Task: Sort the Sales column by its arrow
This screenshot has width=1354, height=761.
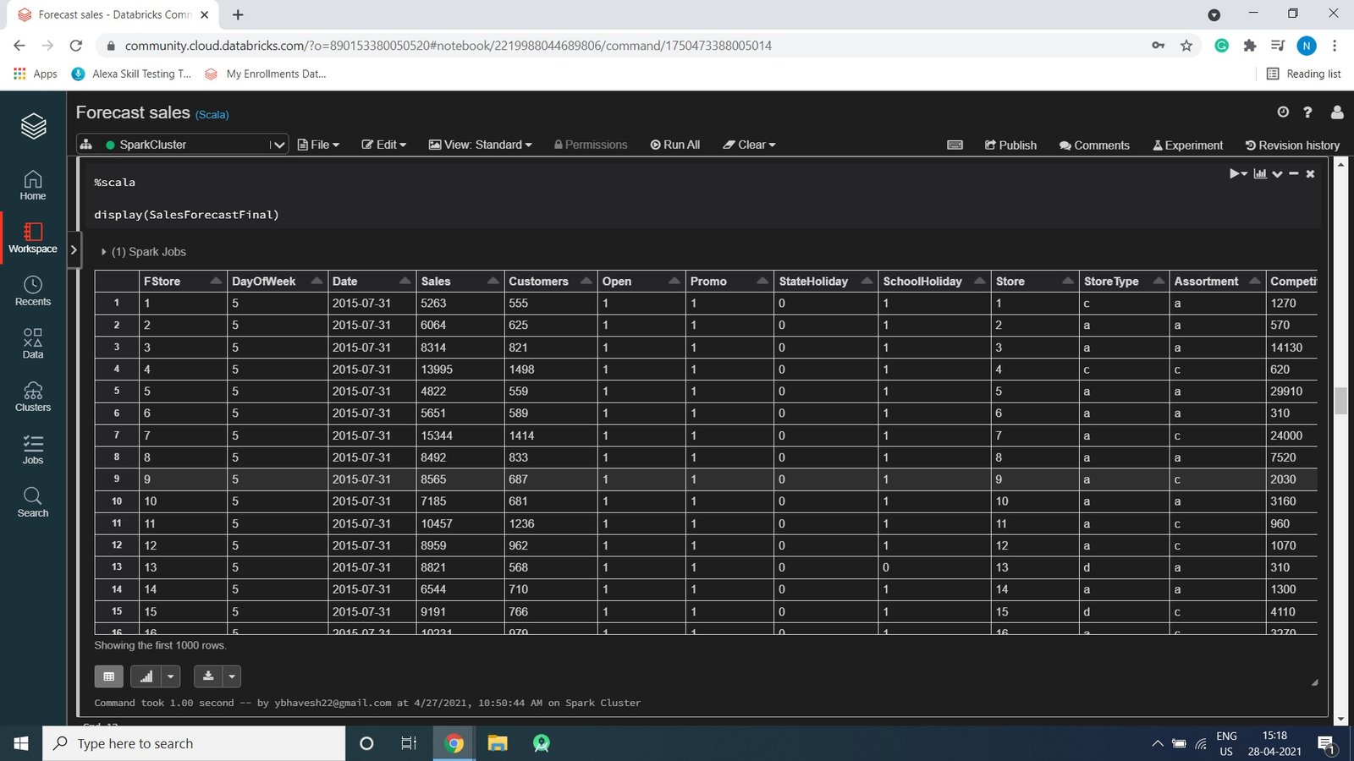Action: pos(493,279)
